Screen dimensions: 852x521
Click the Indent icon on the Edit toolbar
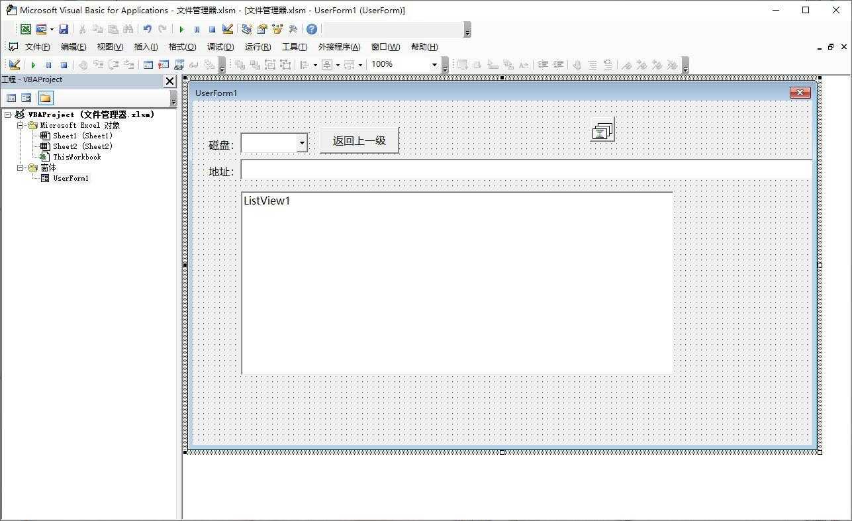pyautogui.click(x=543, y=65)
